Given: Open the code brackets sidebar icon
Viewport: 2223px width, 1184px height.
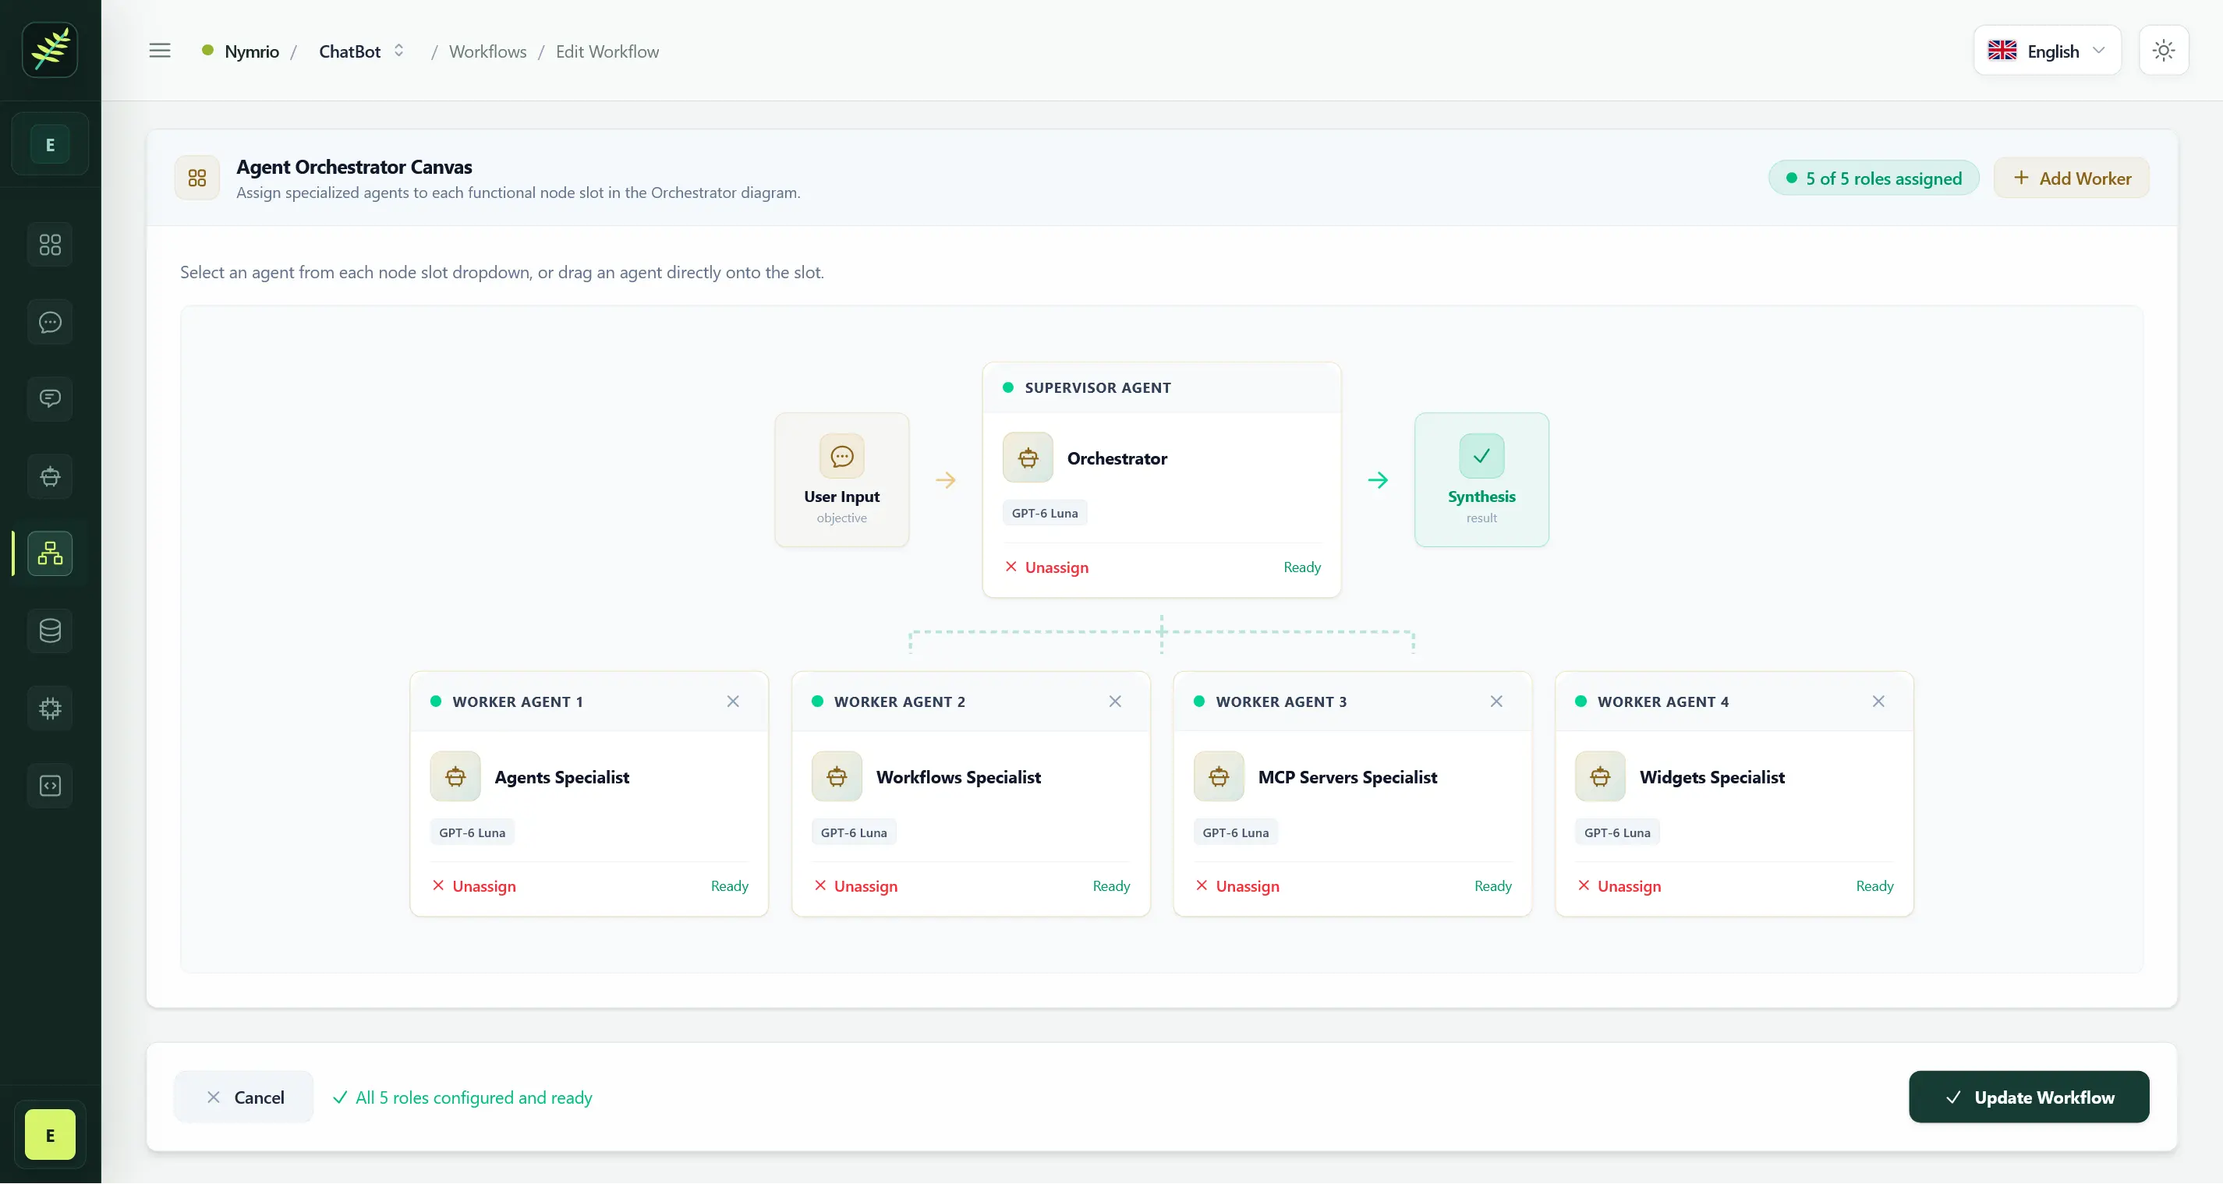Looking at the screenshot, I should [50, 786].
